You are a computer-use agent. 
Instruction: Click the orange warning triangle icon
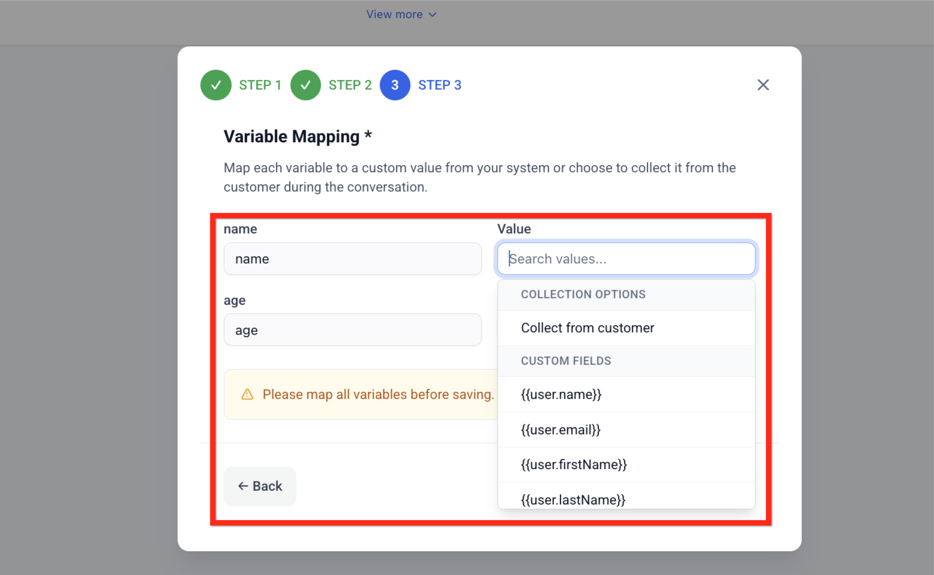(x=247, y=394)
